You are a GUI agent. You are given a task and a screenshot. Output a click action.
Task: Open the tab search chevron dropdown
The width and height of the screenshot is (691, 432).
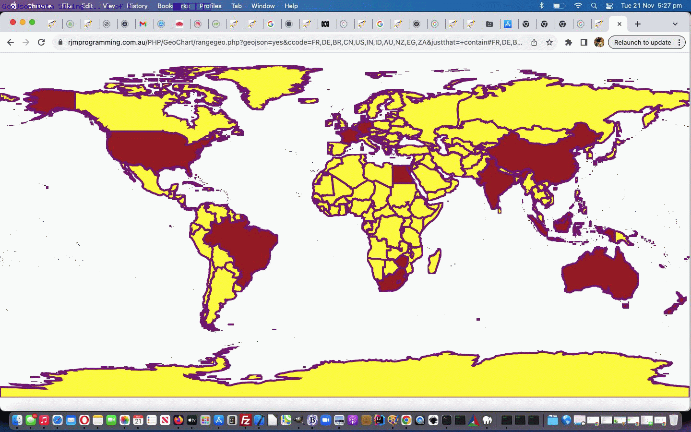pos(675,24)
